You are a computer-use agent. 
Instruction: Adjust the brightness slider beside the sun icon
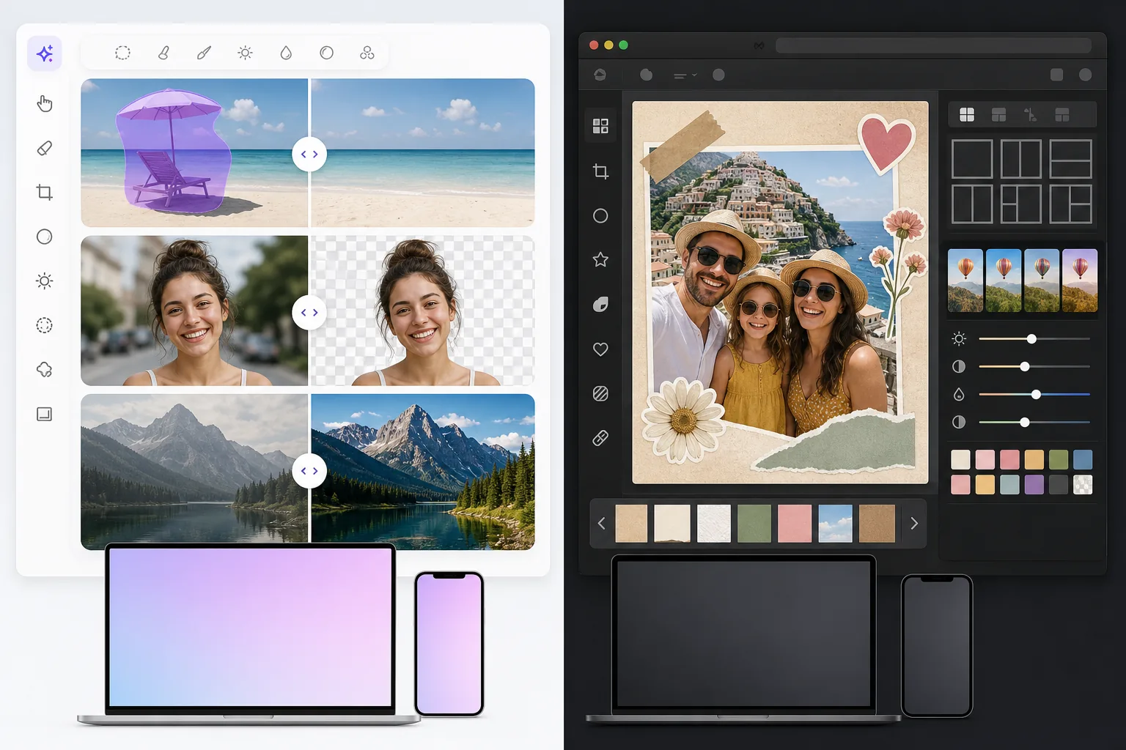tap(1034, 339)
